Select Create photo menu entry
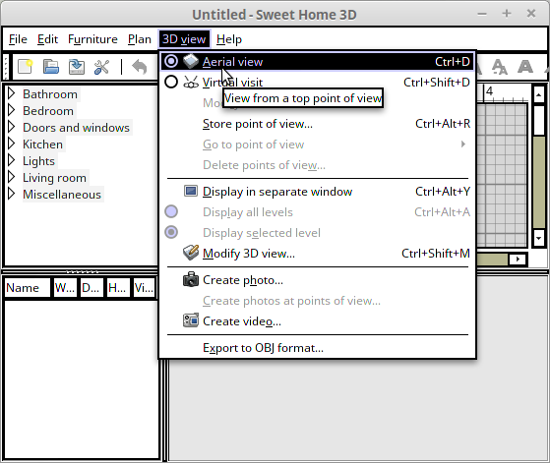This screenshot has width=550, height=463. point(318,280)
